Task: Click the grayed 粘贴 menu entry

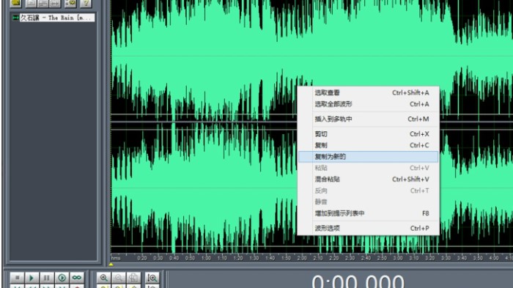Action: (369, 168)
